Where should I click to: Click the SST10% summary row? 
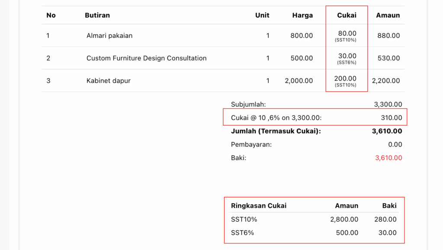(314, 219)
